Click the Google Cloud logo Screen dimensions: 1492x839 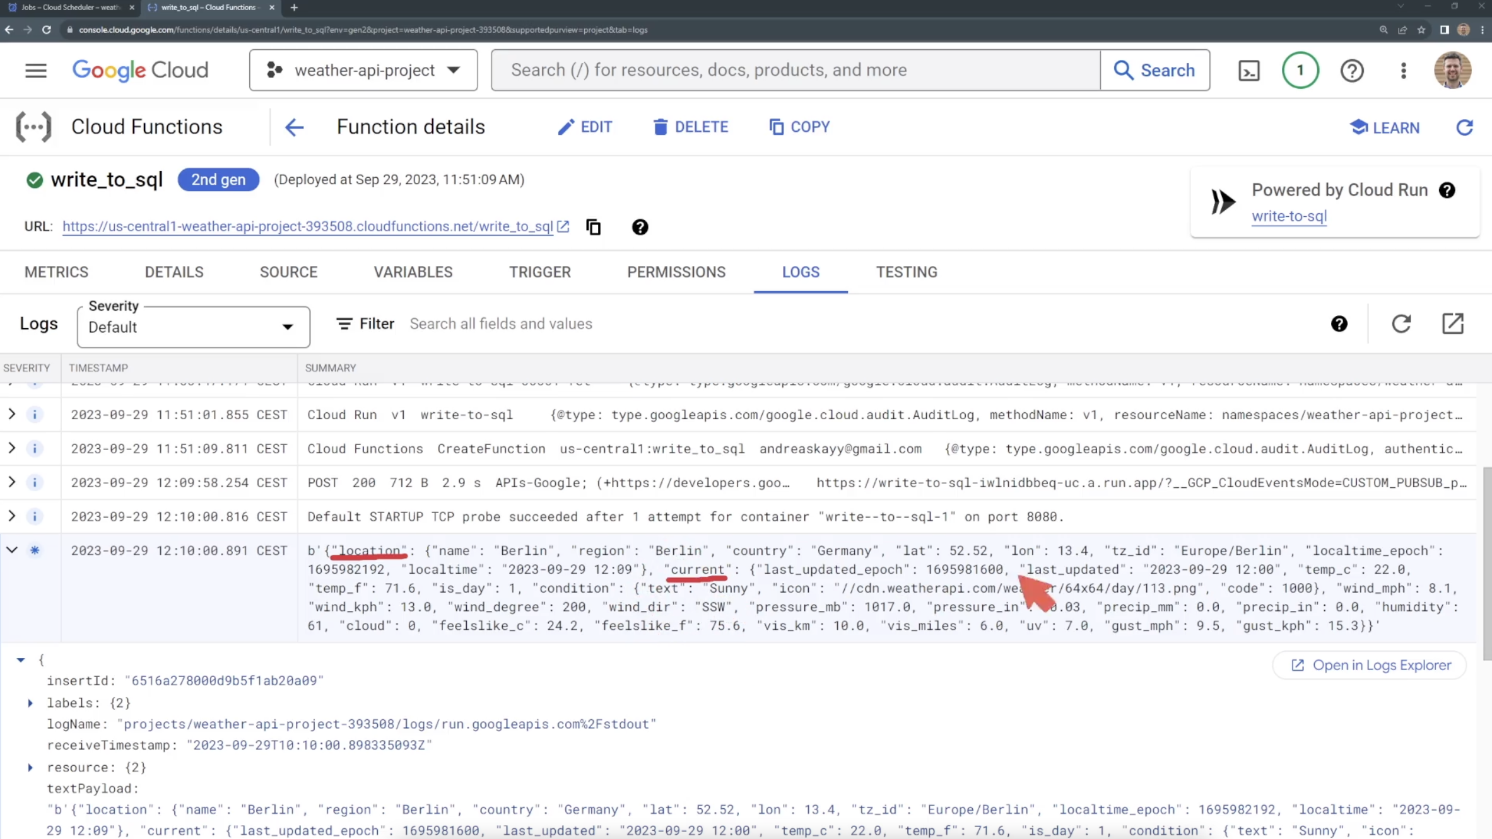[140, 70]
